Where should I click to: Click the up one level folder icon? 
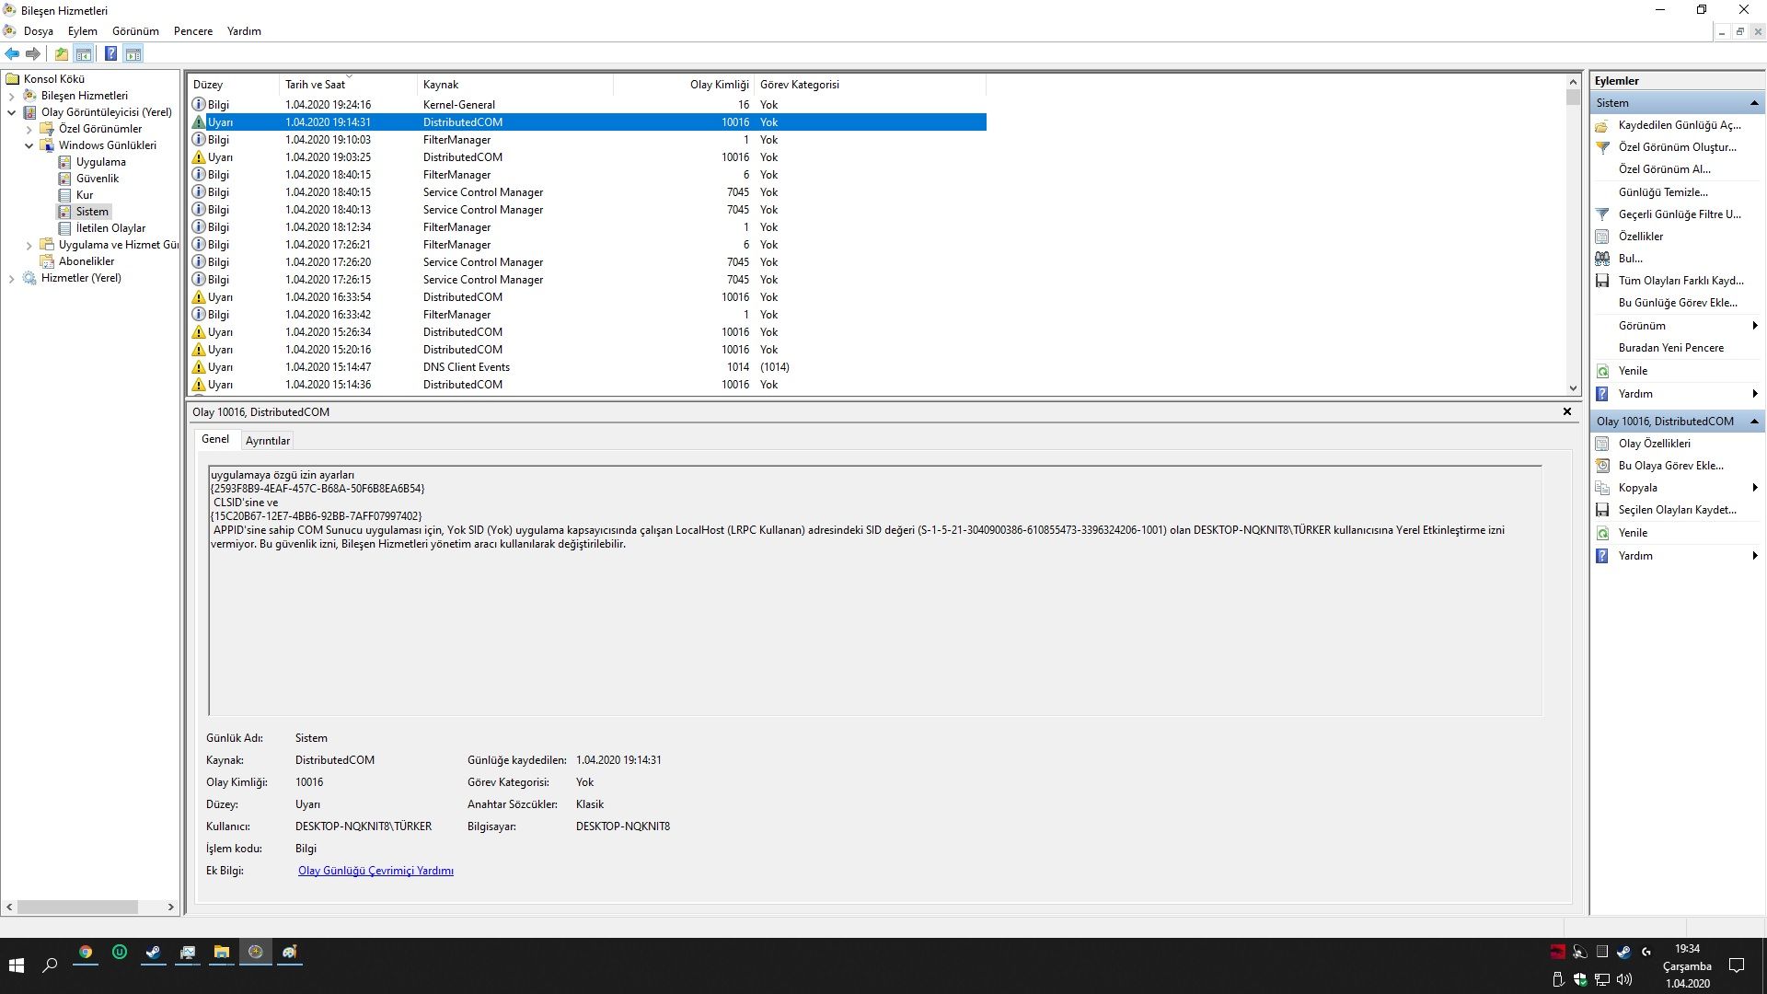point(61,54)
